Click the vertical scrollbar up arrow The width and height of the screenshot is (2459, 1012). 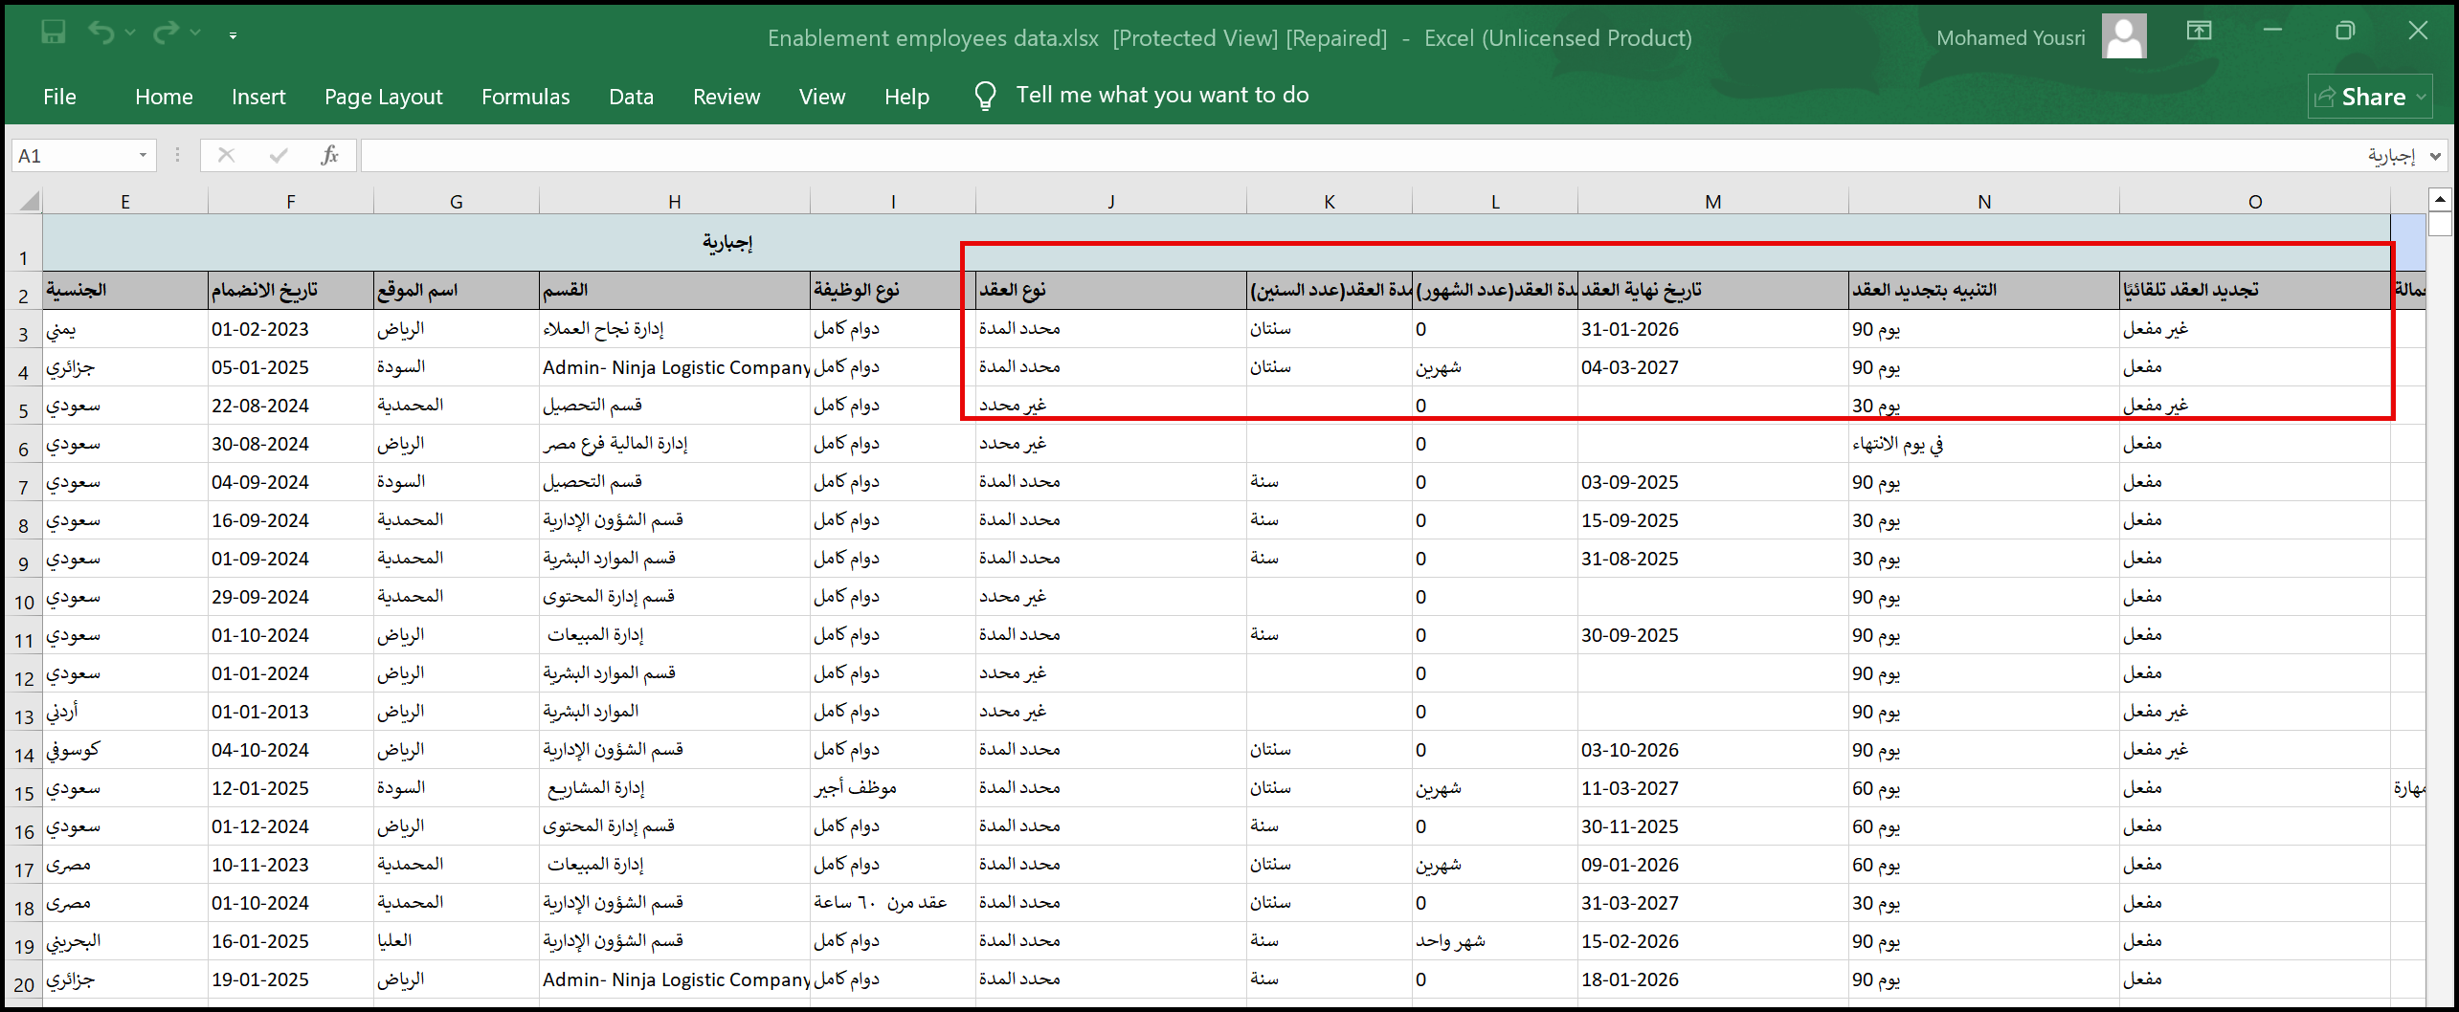2440,199
